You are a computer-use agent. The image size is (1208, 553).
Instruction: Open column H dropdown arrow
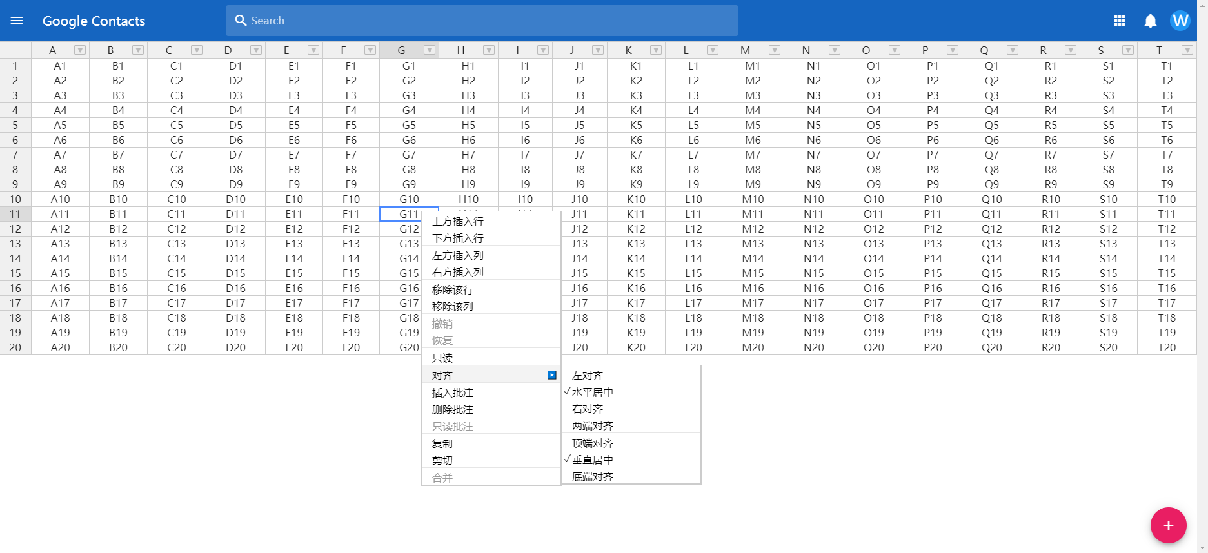489,50
